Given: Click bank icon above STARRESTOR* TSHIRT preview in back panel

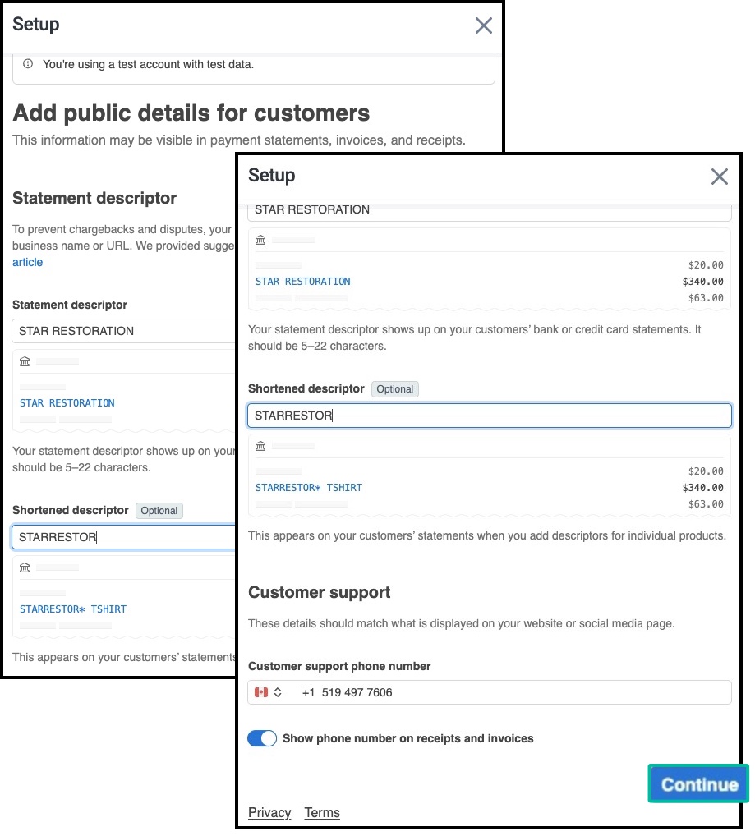Looking at the screenshot, I should [x=25, y=567].
